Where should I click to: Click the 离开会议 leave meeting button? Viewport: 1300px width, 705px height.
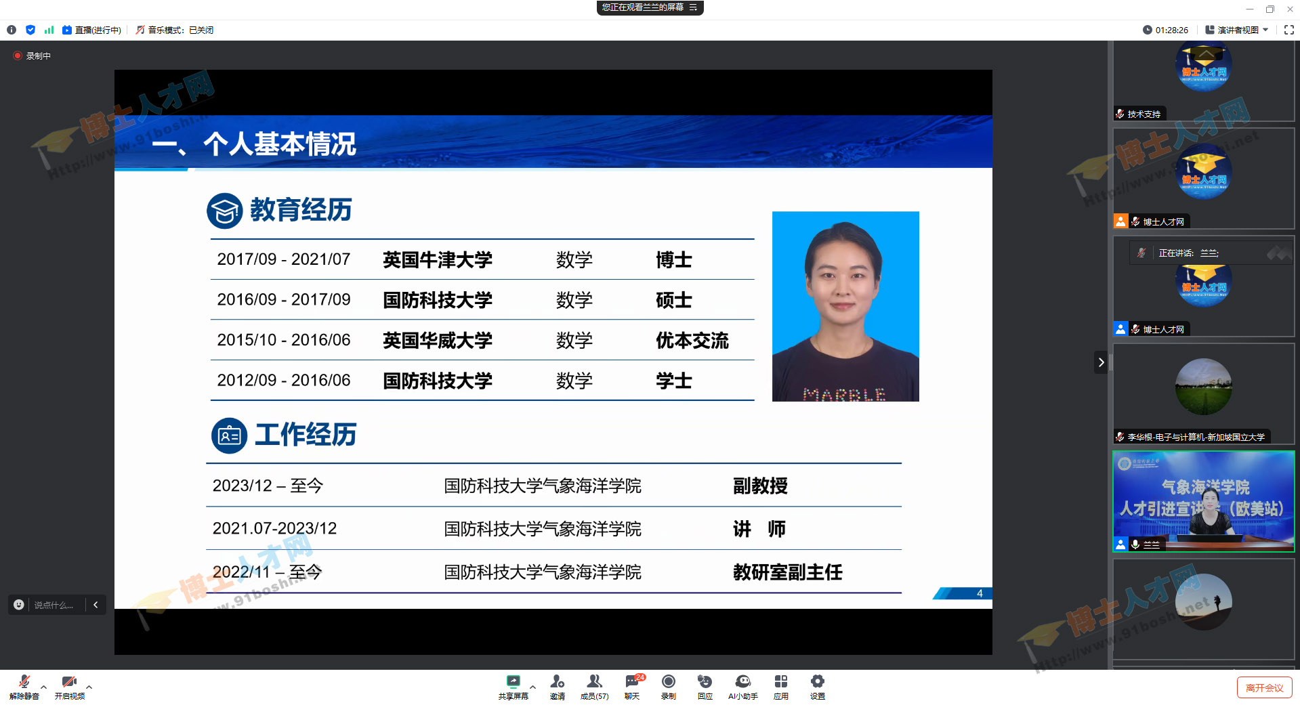(x=1264, y=687)
